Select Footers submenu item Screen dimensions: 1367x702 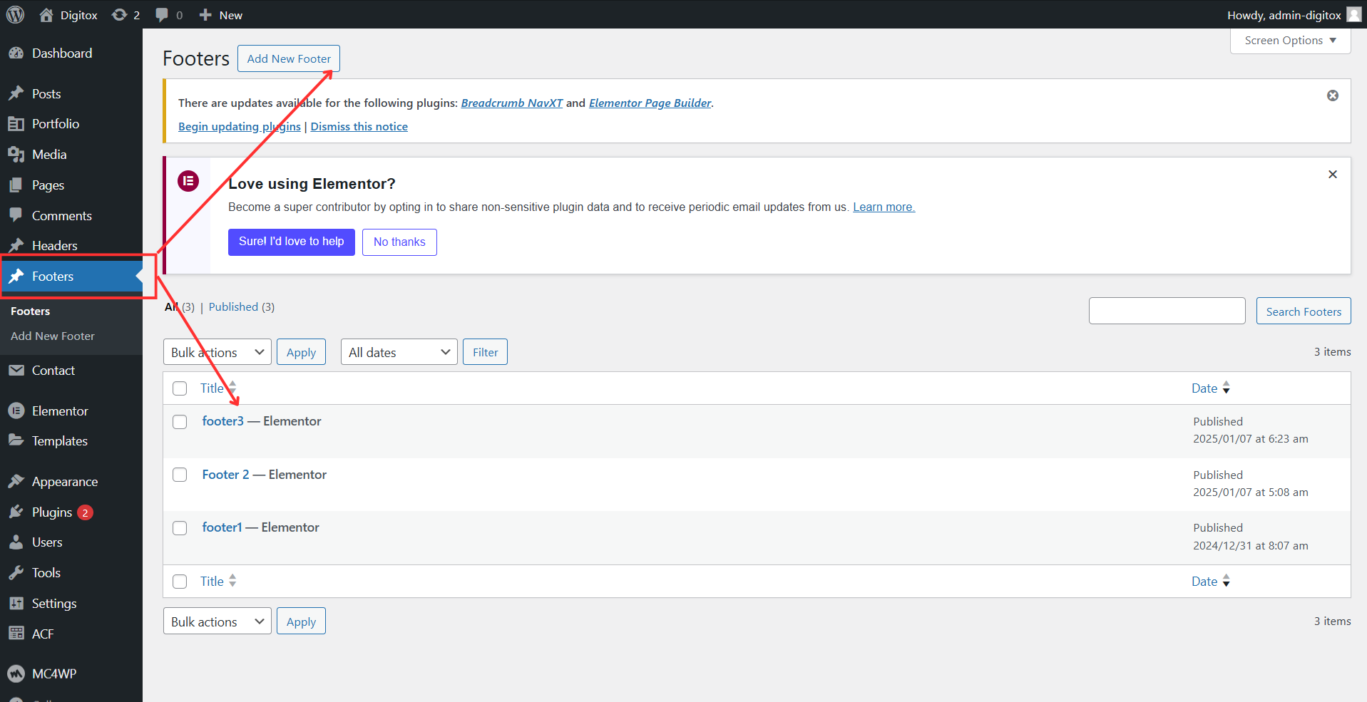[x=30, y=311]
